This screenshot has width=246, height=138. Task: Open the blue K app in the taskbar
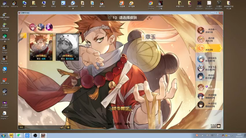pos(27,136)
